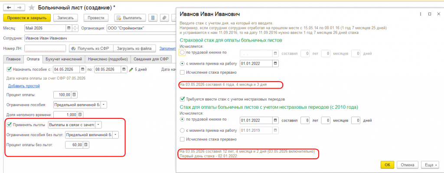Click the Месяц field up/down stepper

(75, 28)
